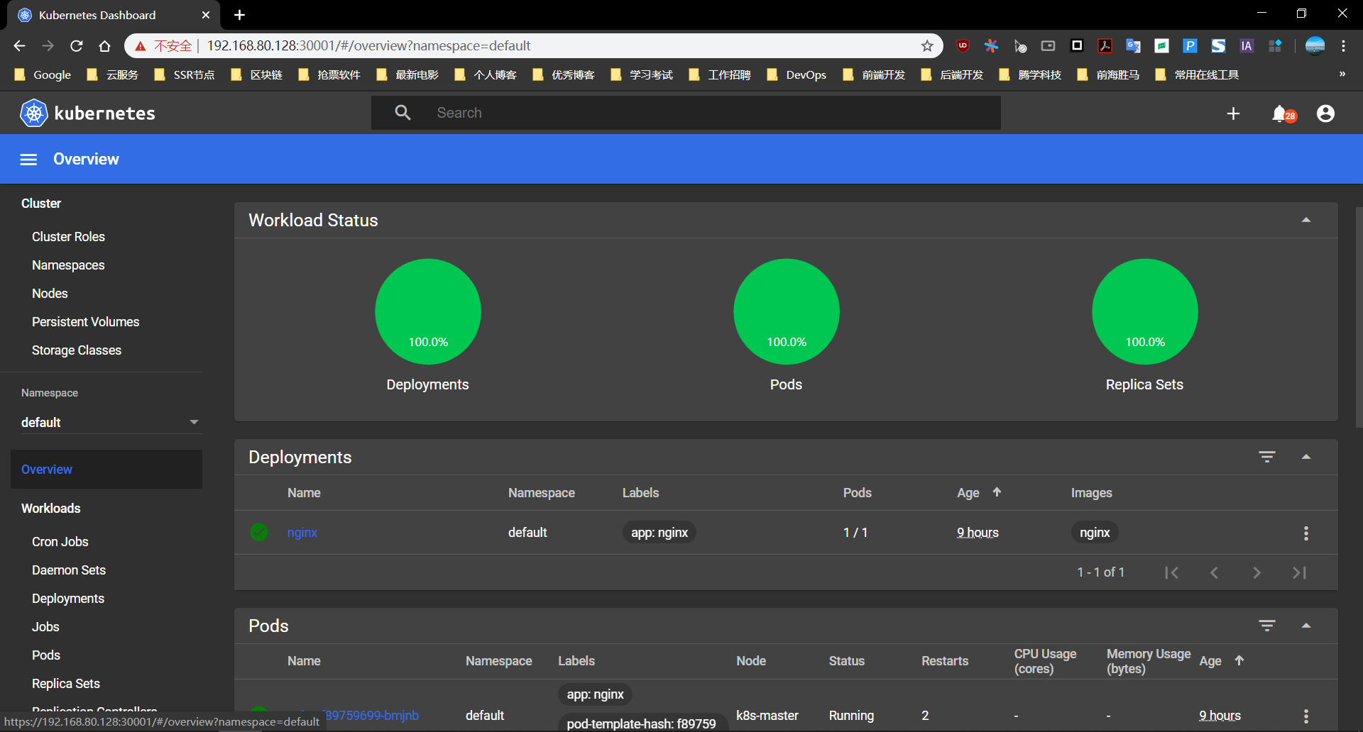Screen dimensions: 1363x732
Task: Focus the dashboard Search field
Action: pyautogui.click(x=686, y=113)
